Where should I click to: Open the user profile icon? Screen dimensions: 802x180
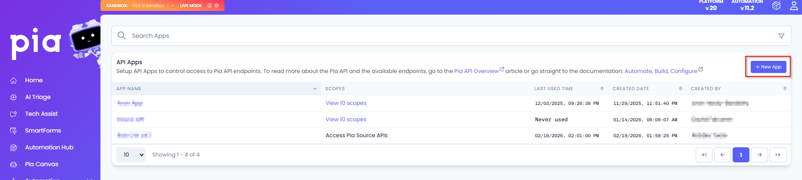pyautogui.click(x=794, y=5)
